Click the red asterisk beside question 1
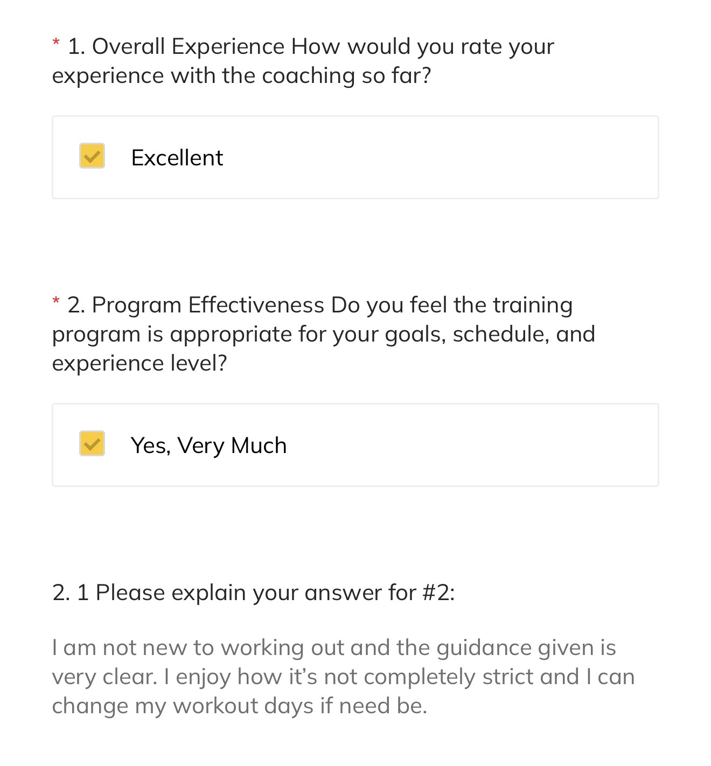 [x=56, y=43]
